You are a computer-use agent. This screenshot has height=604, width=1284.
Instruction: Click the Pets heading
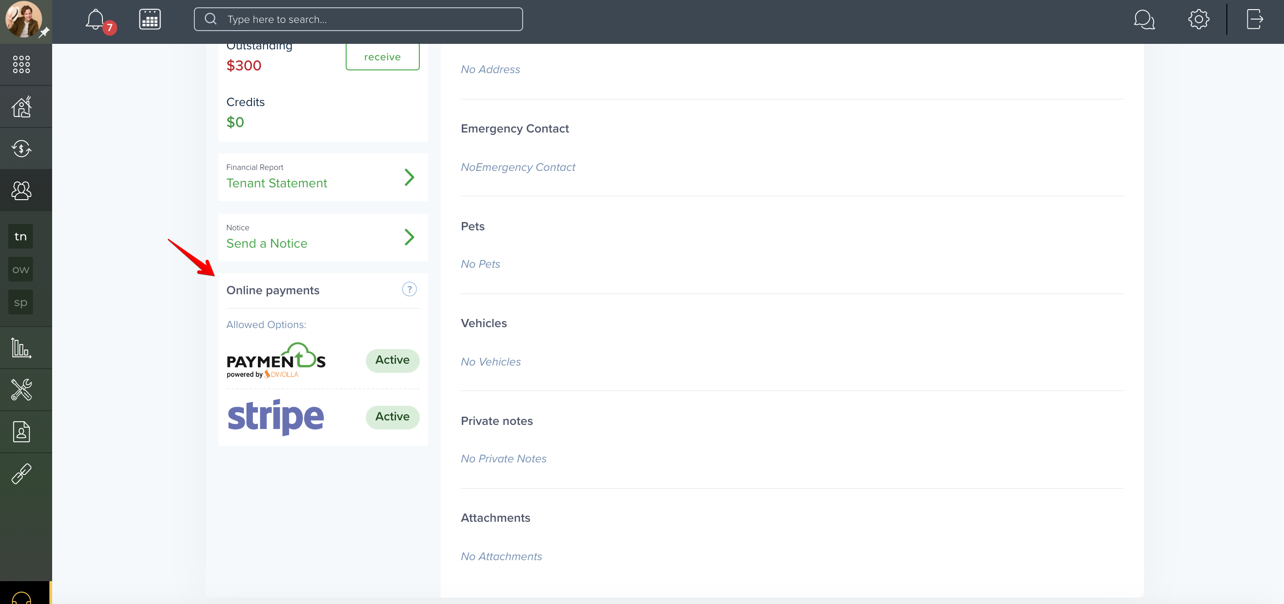tap(472, 227)
